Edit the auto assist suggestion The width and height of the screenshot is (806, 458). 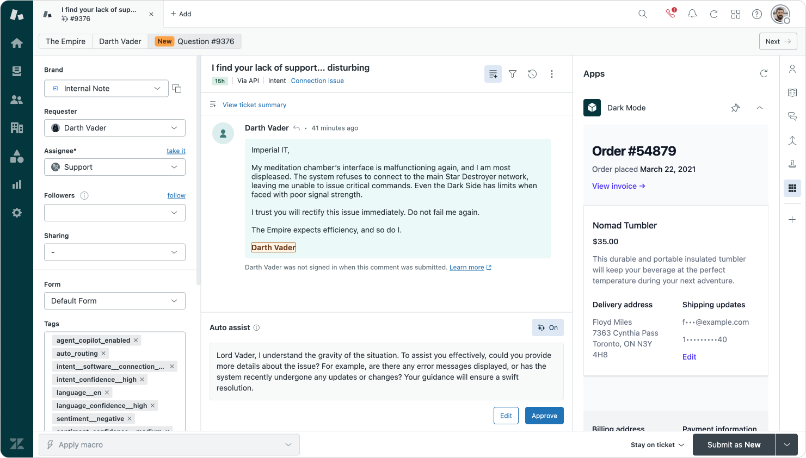click(506, 416)
